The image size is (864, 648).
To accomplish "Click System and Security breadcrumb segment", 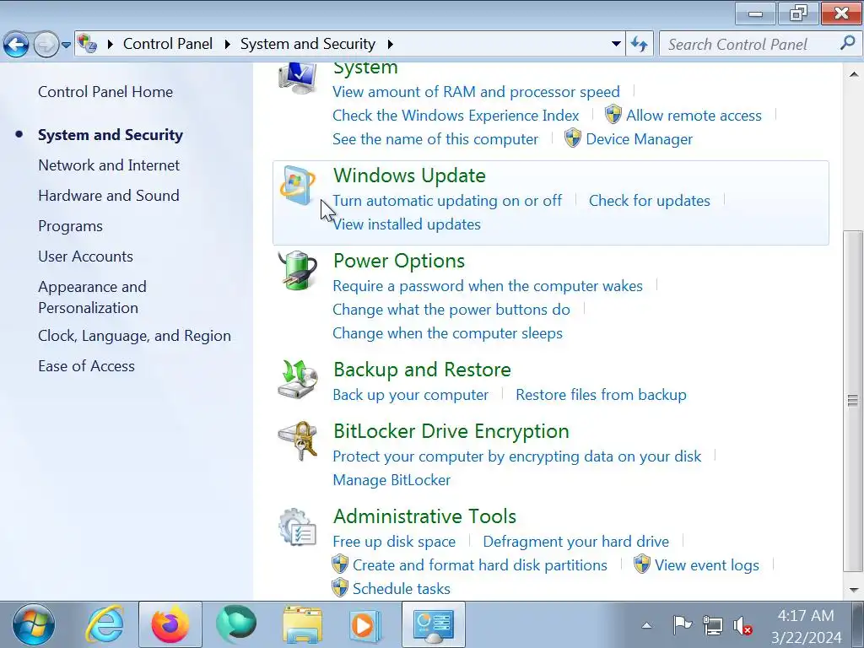I will [307, 44].
